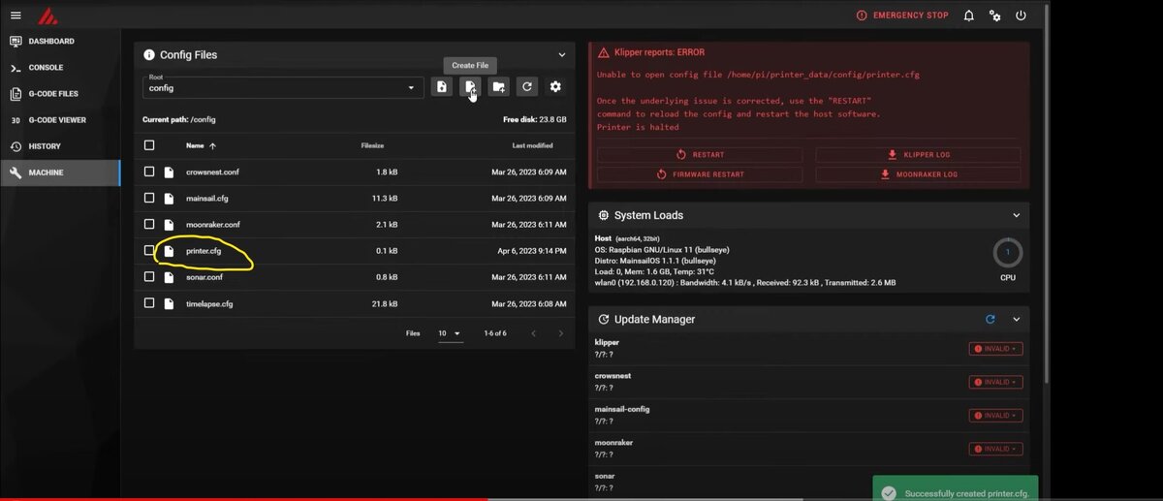Open the G-Code Viewer page
Screen dimensions: 1163x501
pos(60,120)
